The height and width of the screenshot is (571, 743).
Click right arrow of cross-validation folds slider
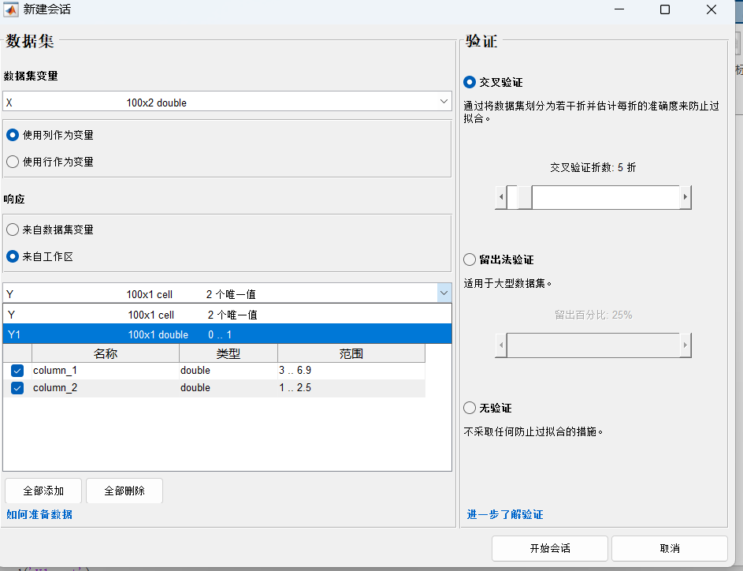685,197
